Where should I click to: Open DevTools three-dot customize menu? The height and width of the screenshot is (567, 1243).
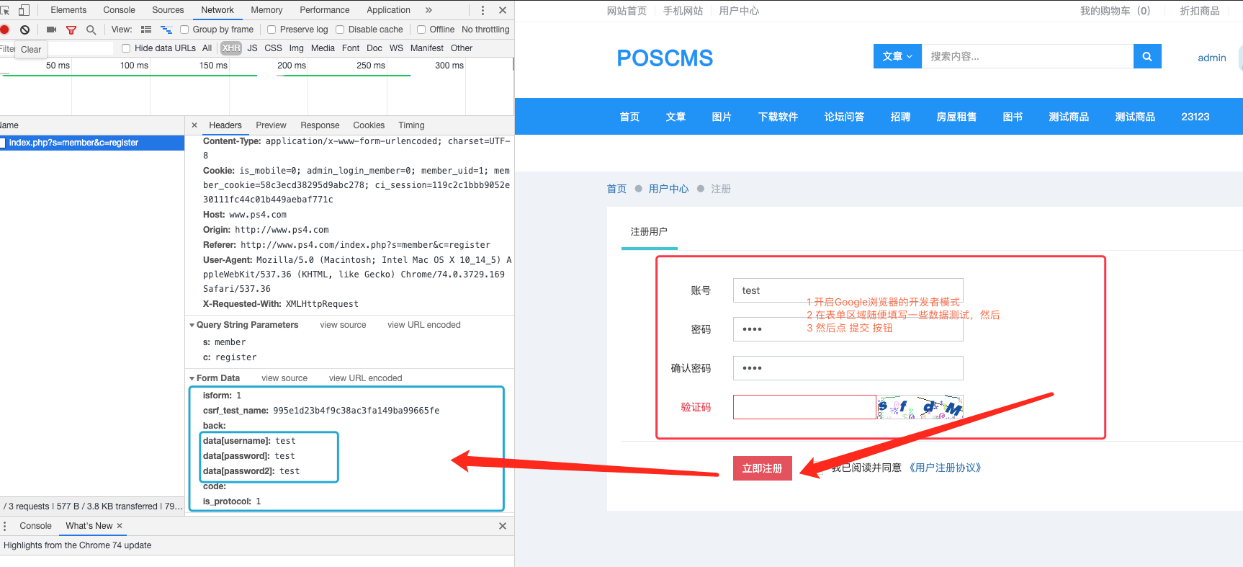[483, 10]
